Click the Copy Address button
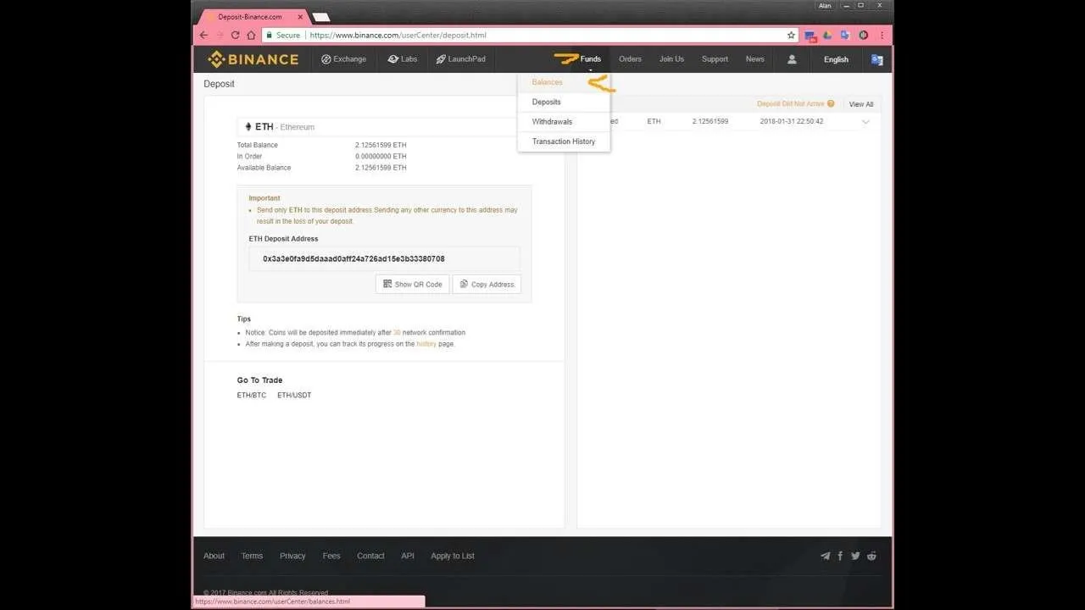 click(x=487, y=285)
